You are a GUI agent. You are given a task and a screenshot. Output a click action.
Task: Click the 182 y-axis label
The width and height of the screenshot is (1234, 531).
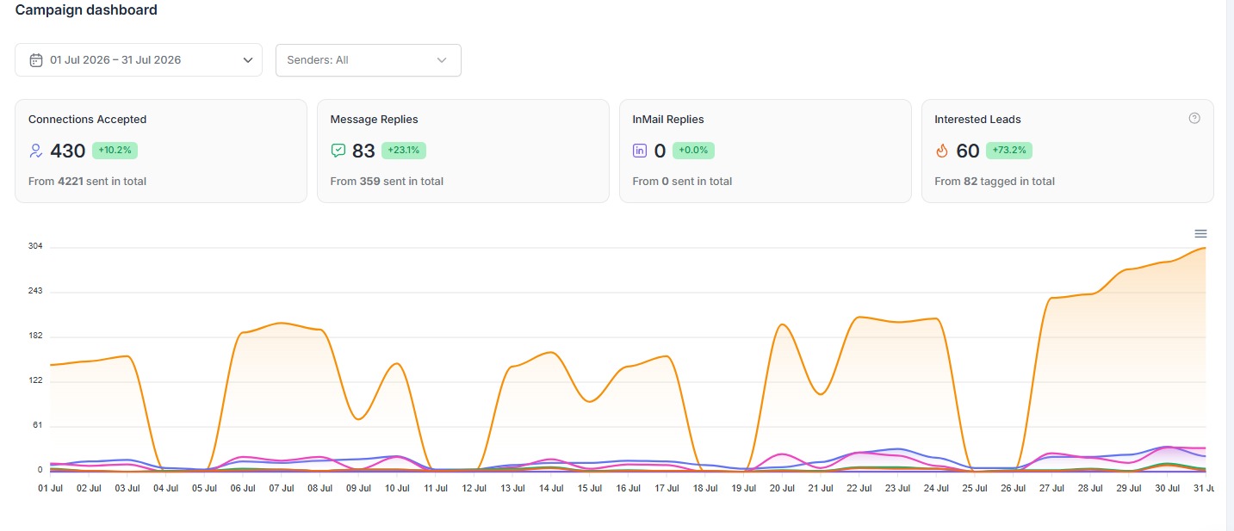[x=35, y=337]
